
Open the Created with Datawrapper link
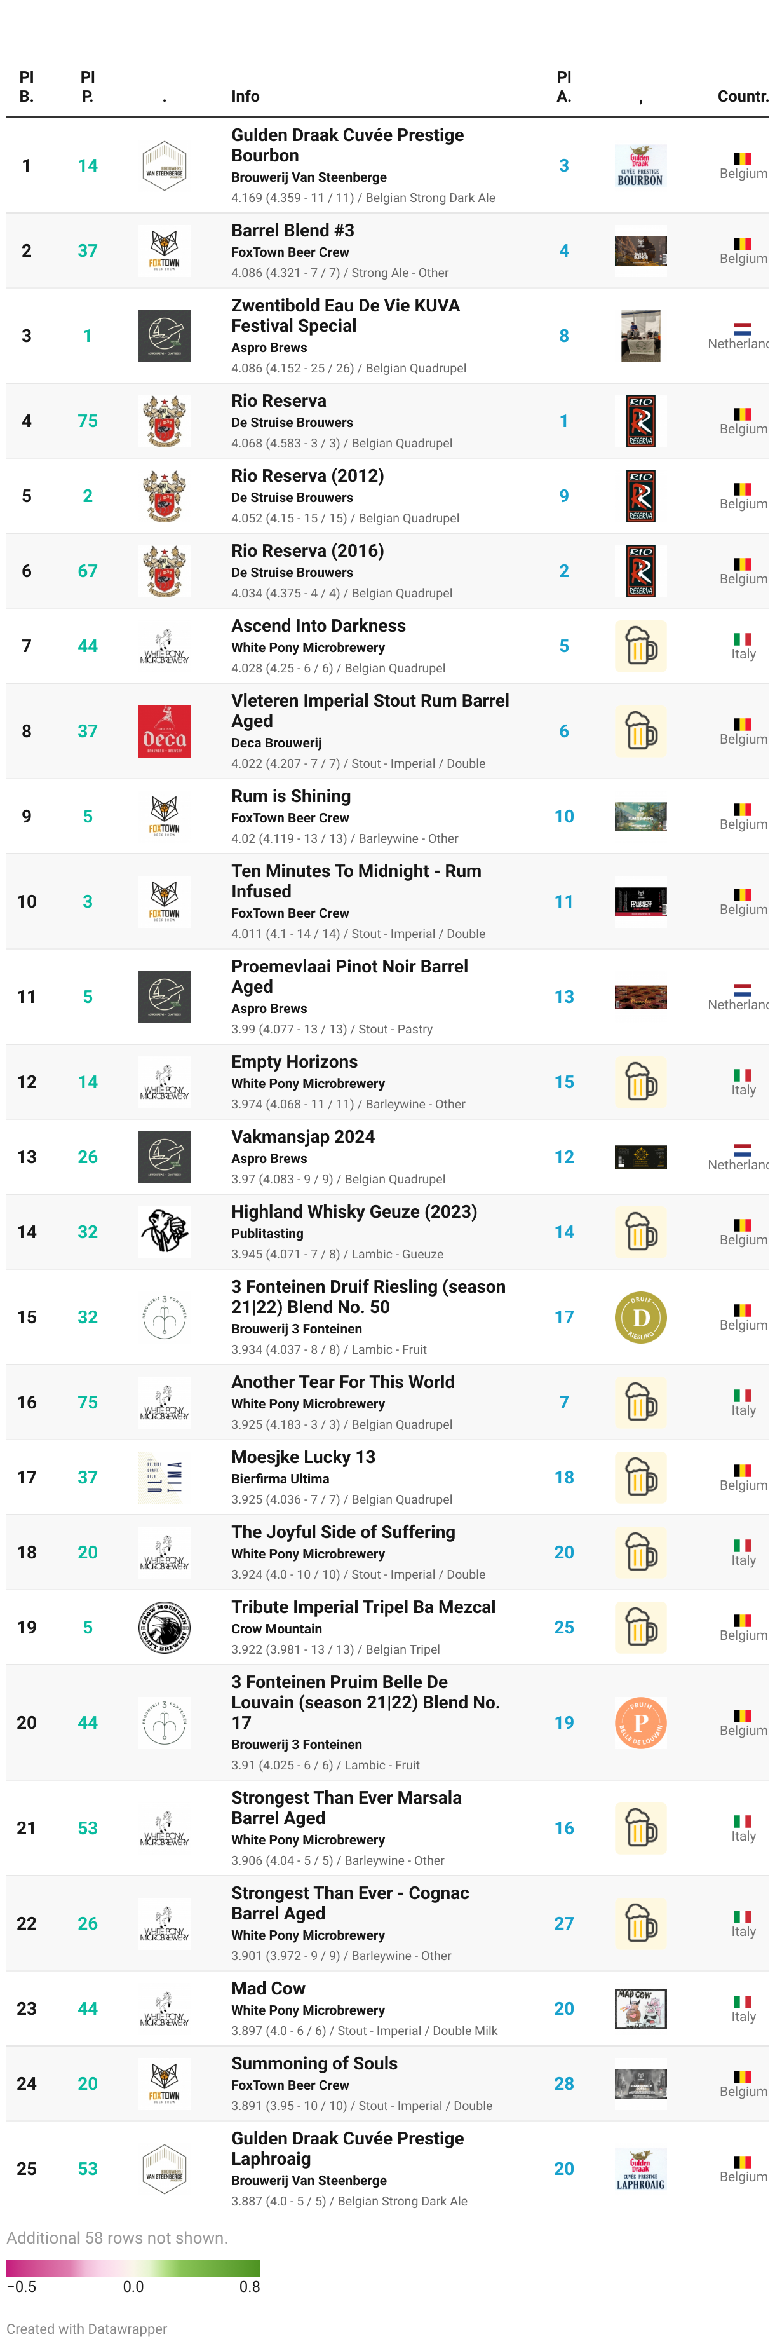tap(87, 2329)
